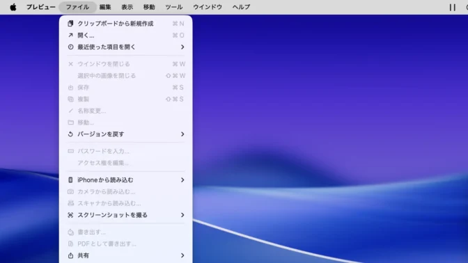Viewport: 468px width, 263px height.
Task: Click the save icon beside 保存
Action: coord(70,88)
